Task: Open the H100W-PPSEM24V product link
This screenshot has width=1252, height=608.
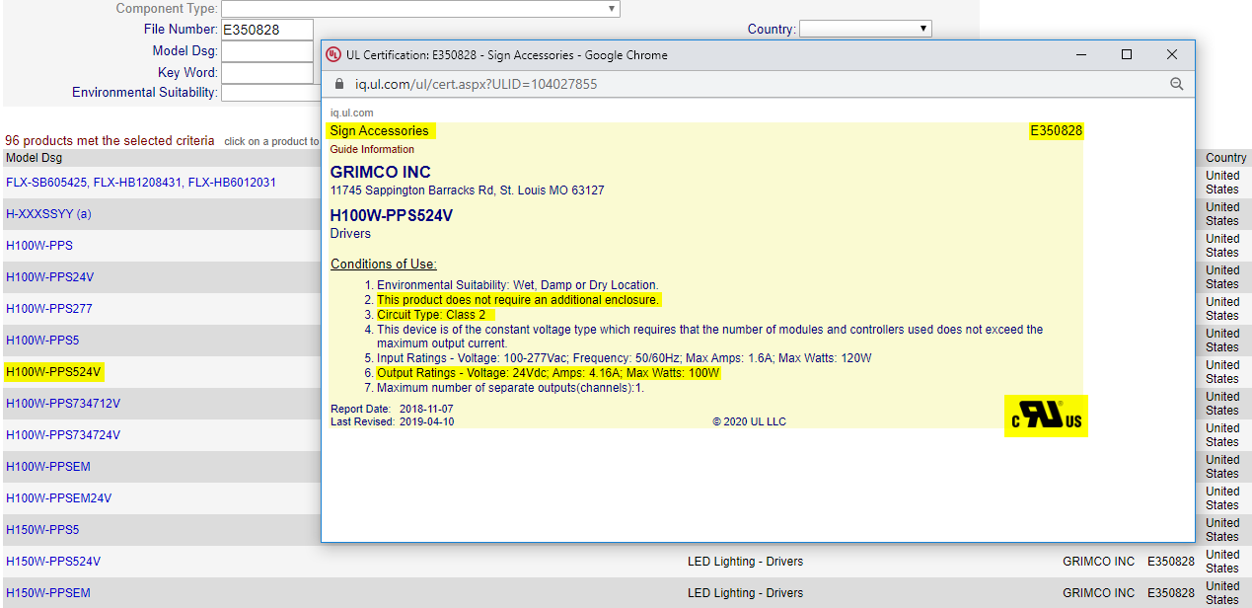Action: tap(58, 498)
